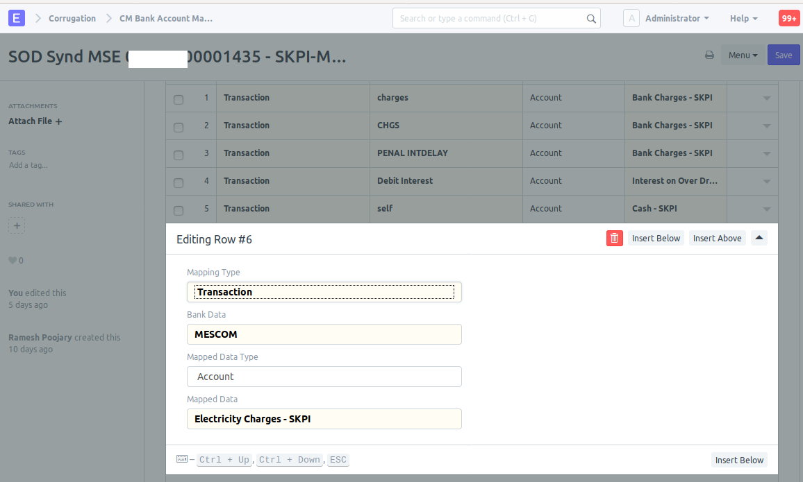This screenshot has height=482, width=803.
Task: Open the Administrator avatar icon
Action: click(x=631, y=19)
